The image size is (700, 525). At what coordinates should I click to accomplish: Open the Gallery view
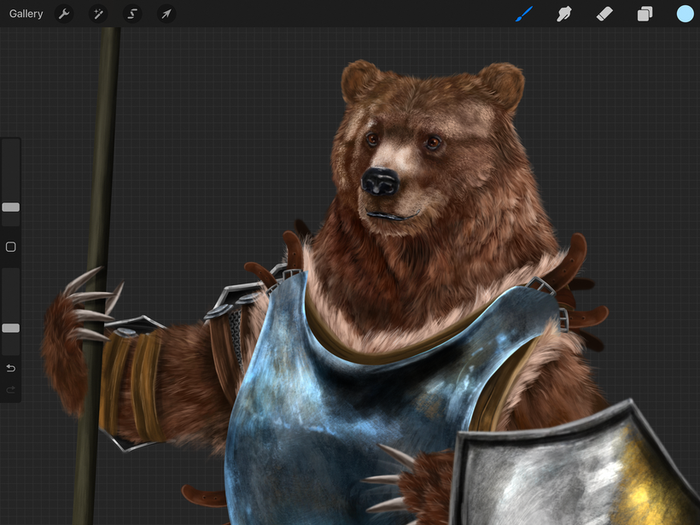(26, 14)
